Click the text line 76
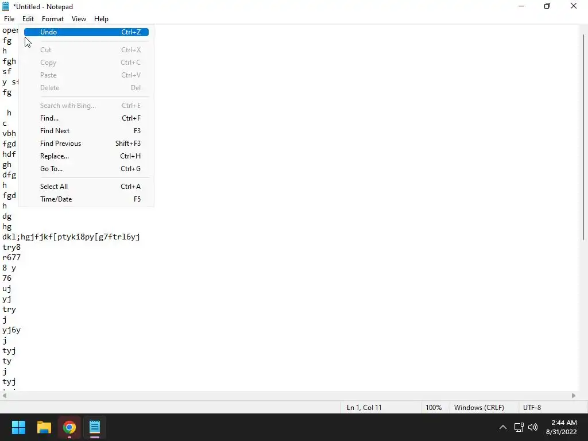 click(x=7, y=278)
